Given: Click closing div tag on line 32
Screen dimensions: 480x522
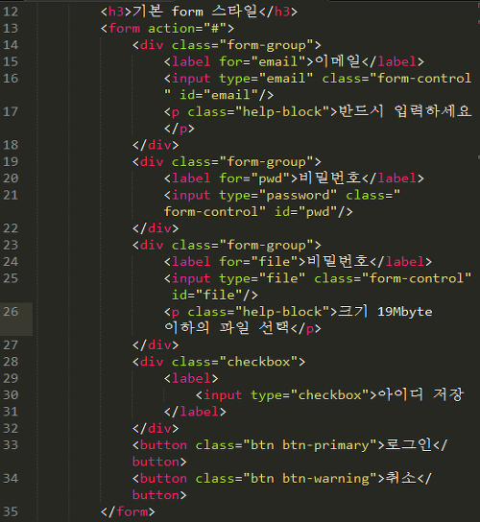Looking at the screenshot, I should [x=156, y=429].
